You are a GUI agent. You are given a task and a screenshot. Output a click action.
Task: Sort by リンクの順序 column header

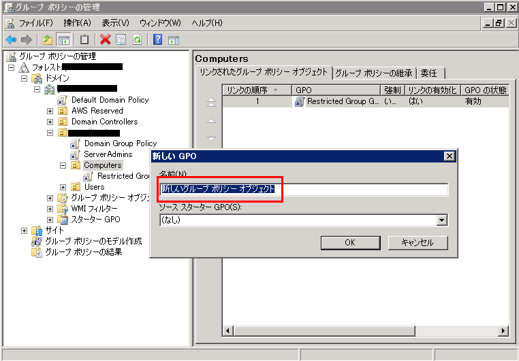click(257, 90)
